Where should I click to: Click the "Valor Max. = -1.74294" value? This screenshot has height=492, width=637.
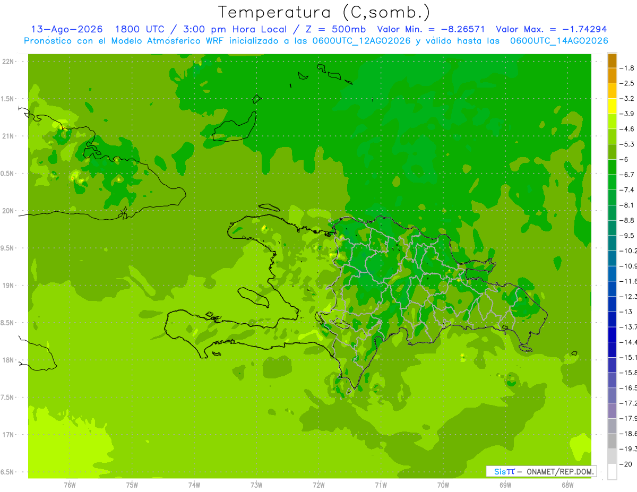pos(552,29)
